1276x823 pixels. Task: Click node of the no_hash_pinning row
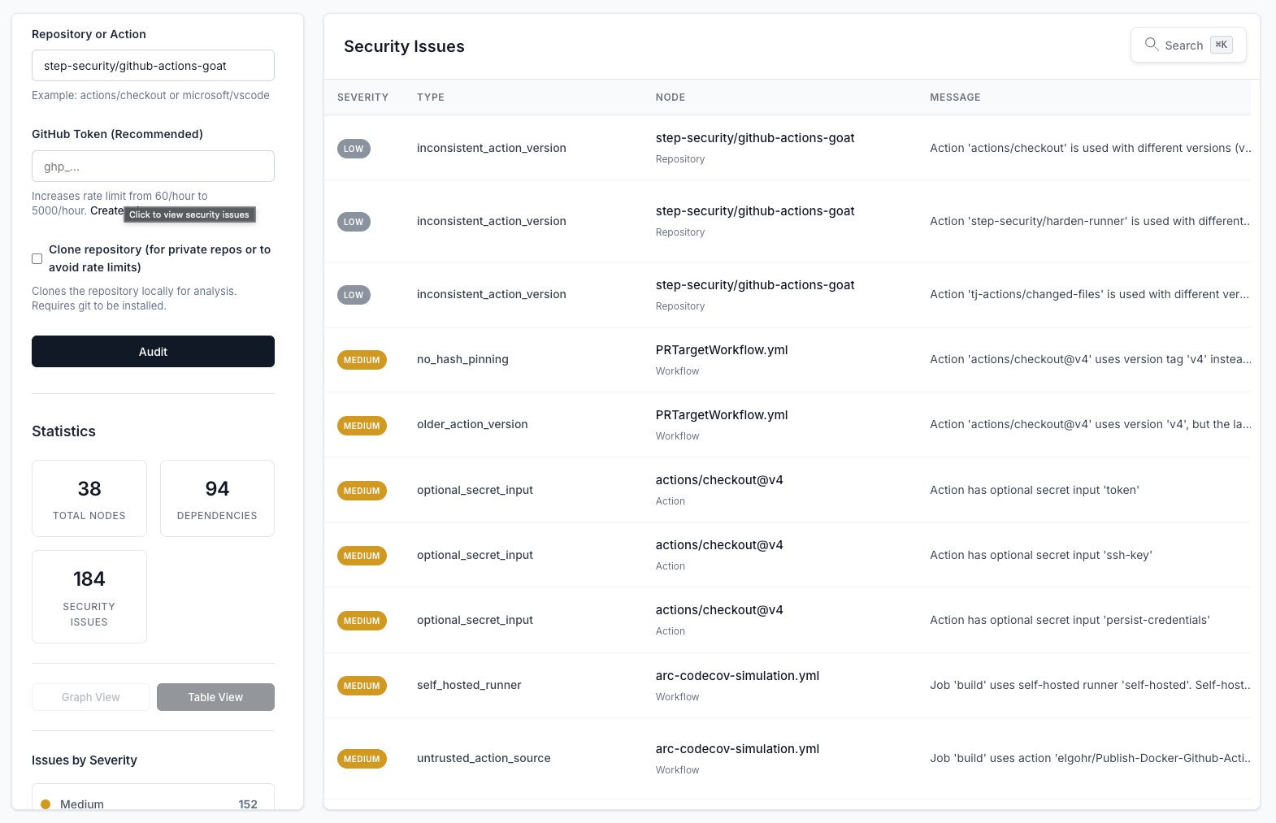(722, 350)
